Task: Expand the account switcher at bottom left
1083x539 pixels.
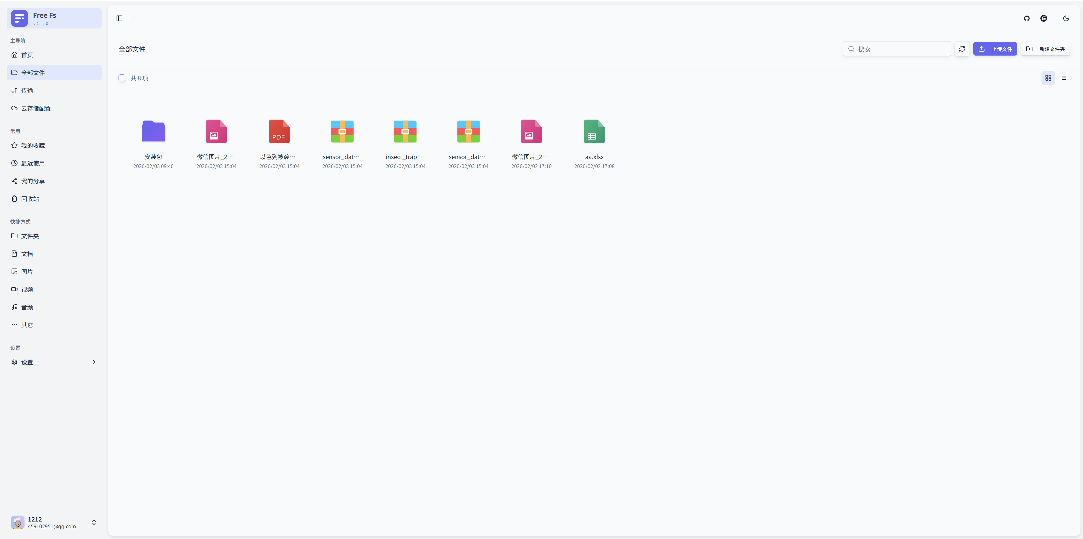Action: pos(94,522)
